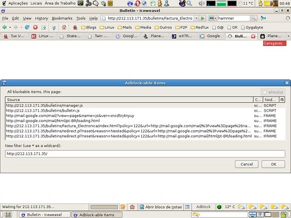Switch to the Tux V... tab
The width and height of the screenshot is (291, 218).
pyautogui.click(x=15, y=36)
